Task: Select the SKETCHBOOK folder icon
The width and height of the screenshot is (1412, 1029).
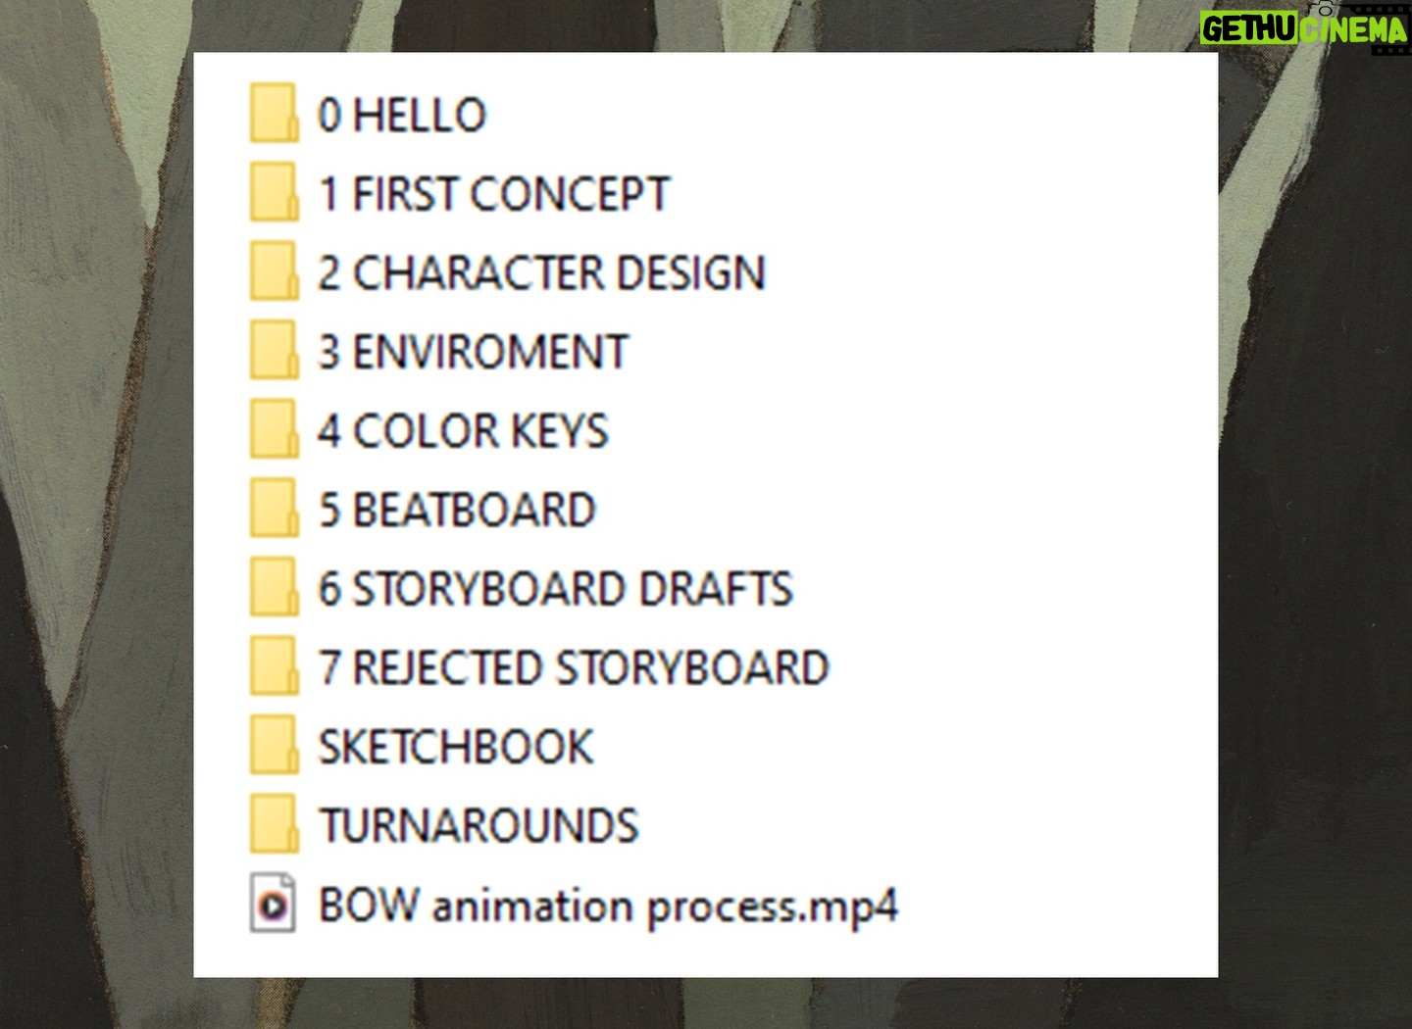Action: tap(274, 746)
